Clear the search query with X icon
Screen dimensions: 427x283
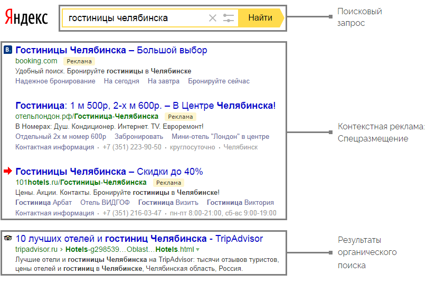click(x=213, y=18)
